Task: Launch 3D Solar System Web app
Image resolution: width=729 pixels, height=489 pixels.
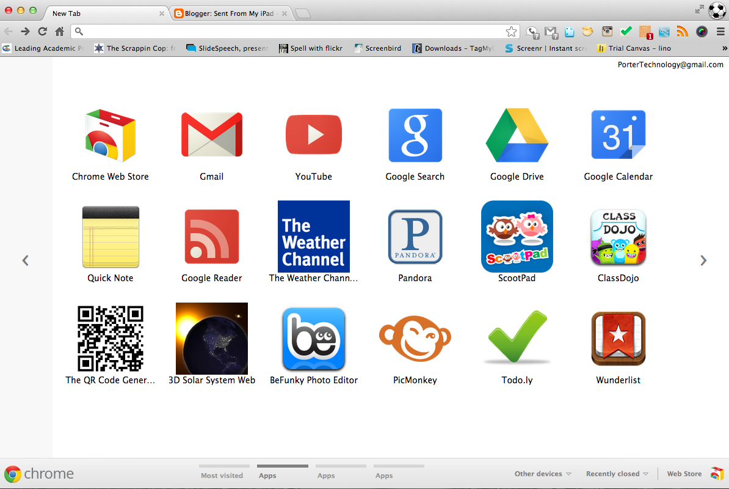Action: pos(211,338)
